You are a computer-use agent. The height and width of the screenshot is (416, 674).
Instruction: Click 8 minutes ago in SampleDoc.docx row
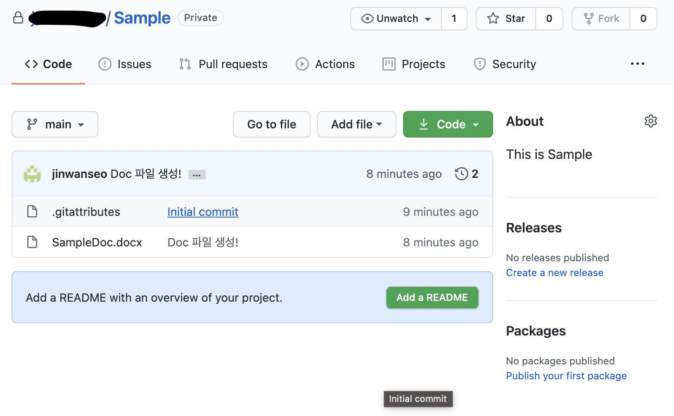coord(441,242)
